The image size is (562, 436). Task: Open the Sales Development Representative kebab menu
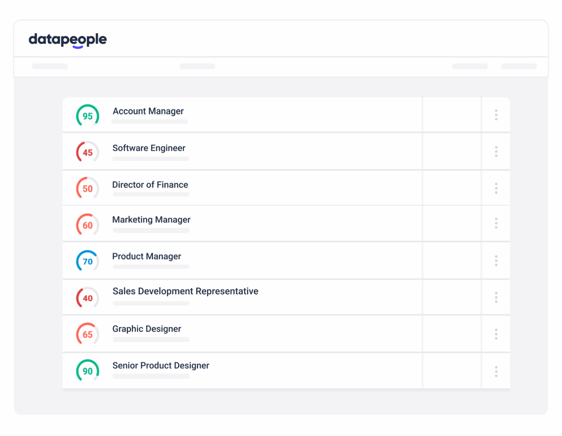pyautogui.click(x=496, y=297)
